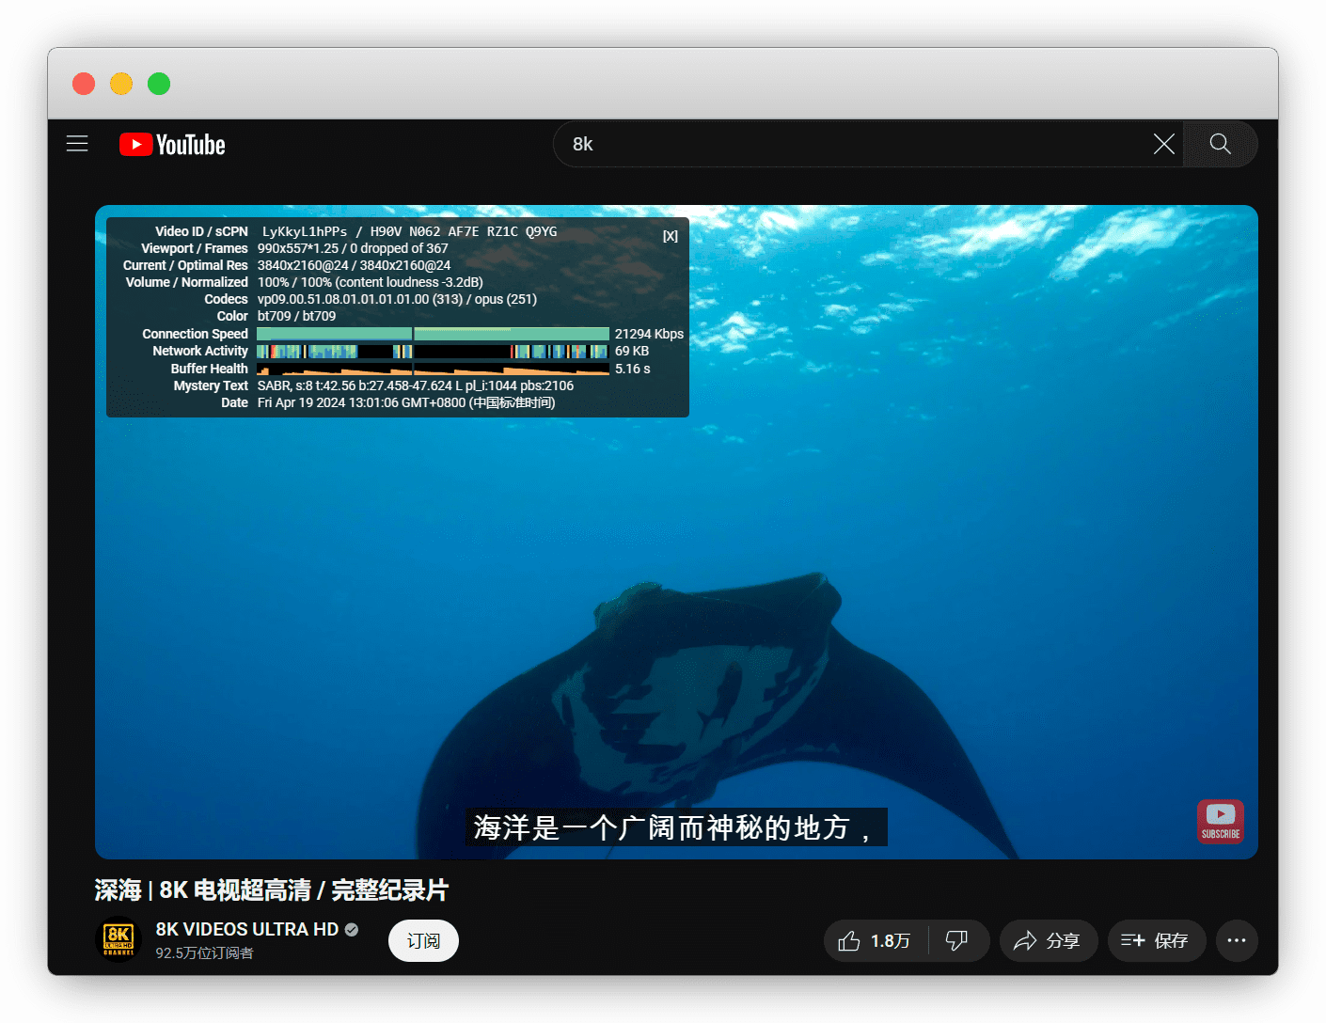Open the 8K VIDEOS ULTRA HD channel avatar
The image size is (1326, 1023).
(119, 939)
